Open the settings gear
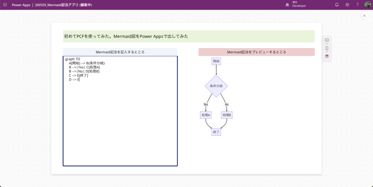The image size is (373, 187). 347,5
